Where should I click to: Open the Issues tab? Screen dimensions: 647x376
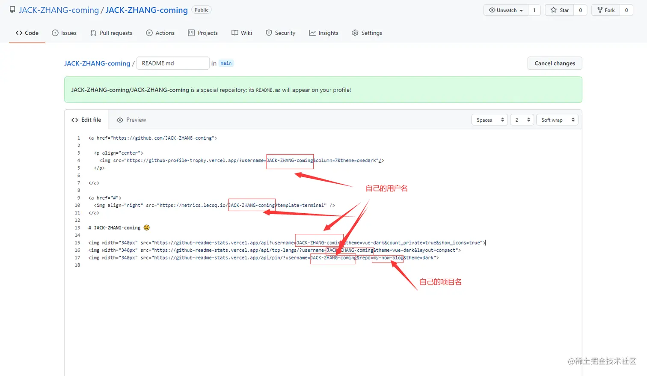tap(64, 33)
